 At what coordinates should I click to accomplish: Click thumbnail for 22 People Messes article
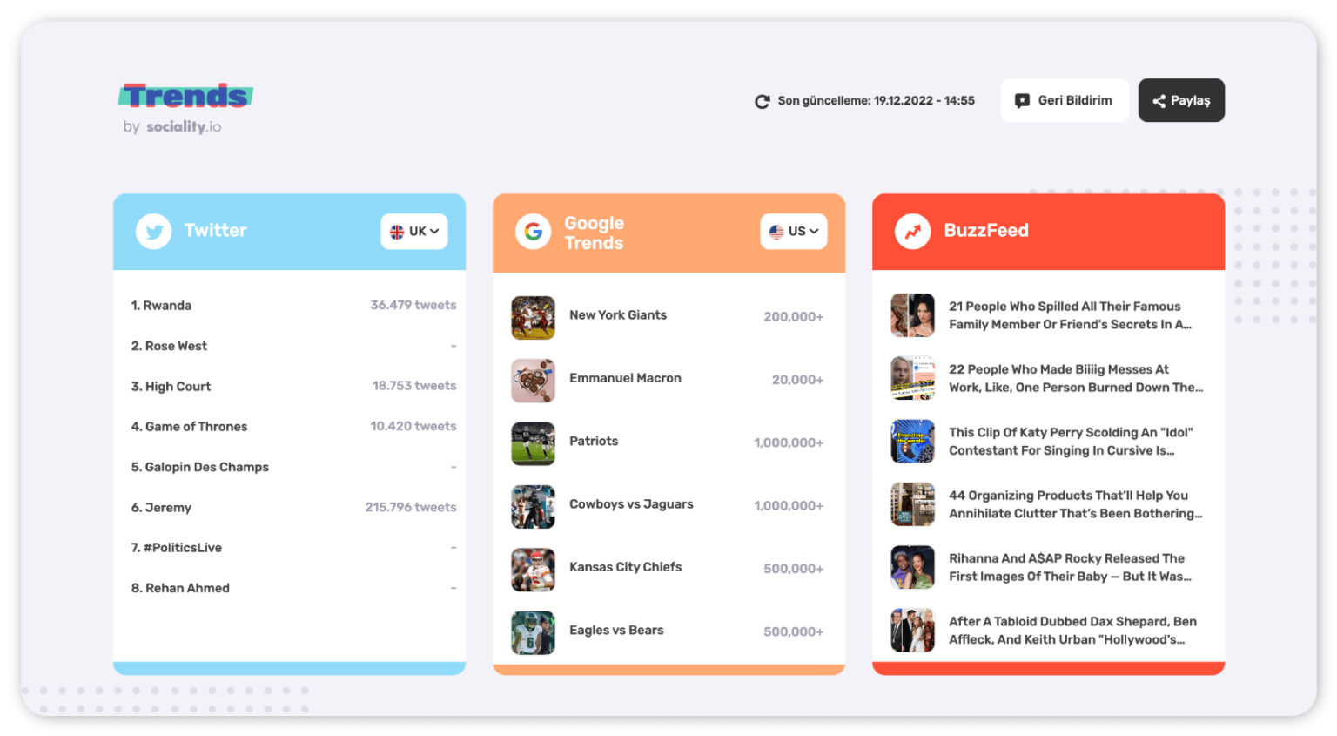912,378
